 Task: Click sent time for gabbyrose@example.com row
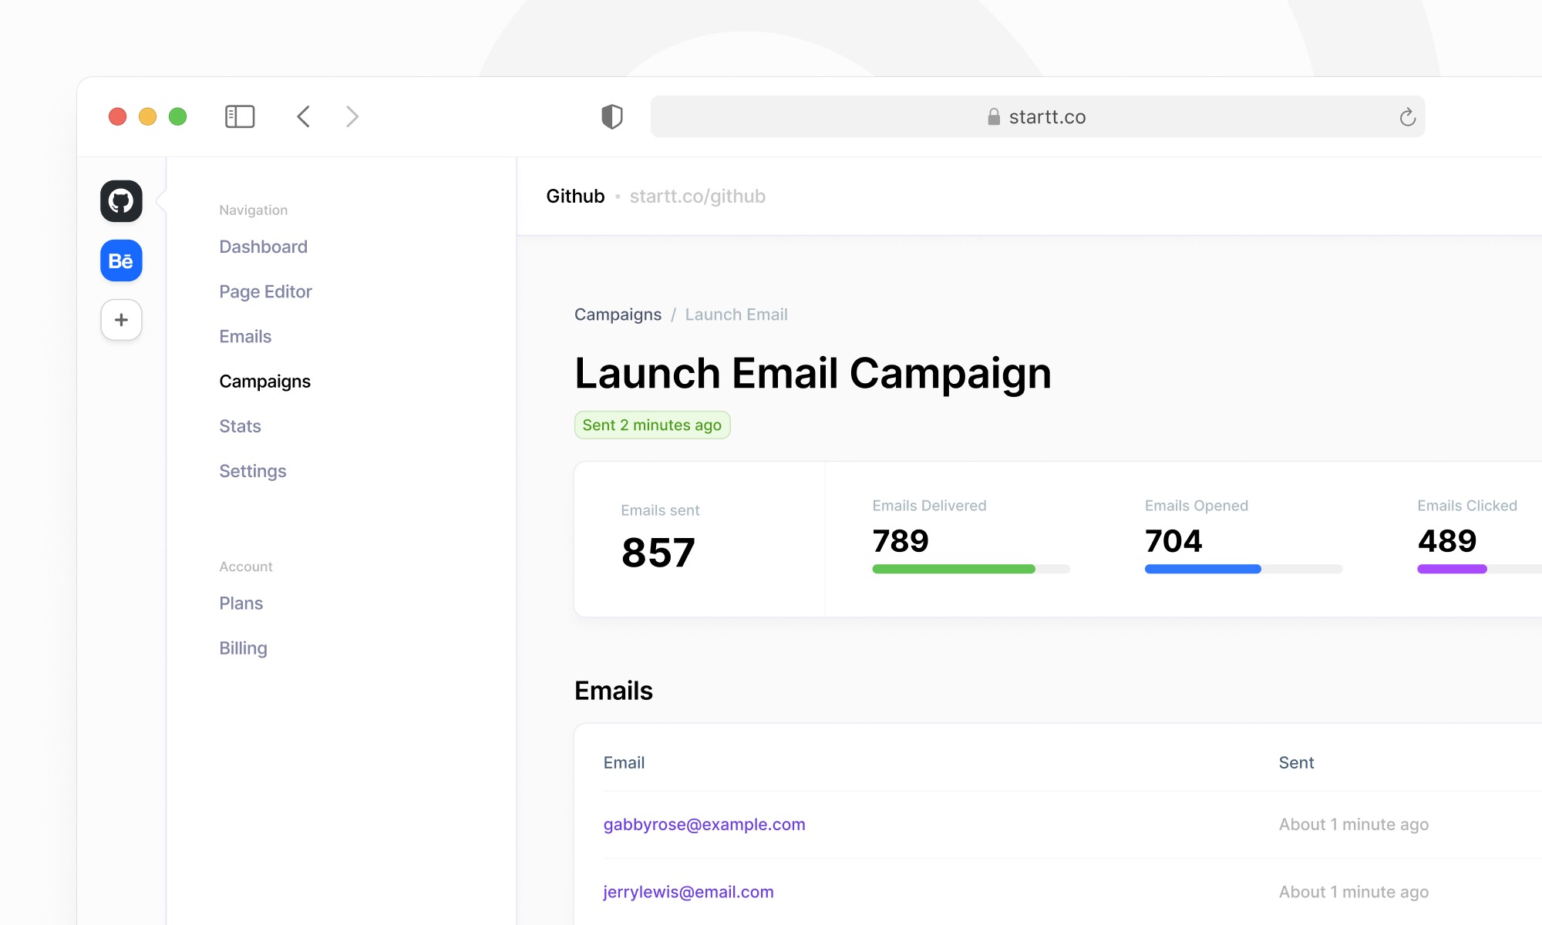(x=1353, y=825)
